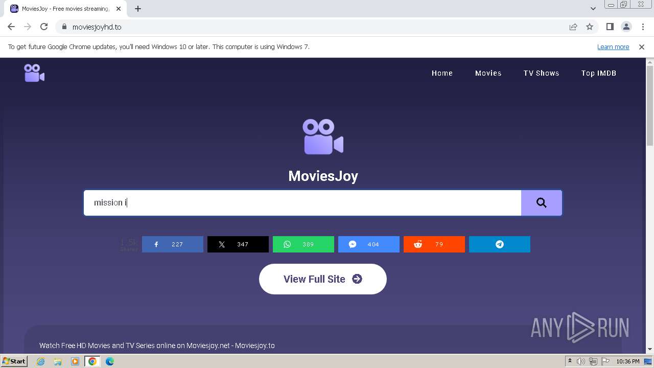Click the network icon in system tray
This screenshot has height=368, width=654.
coord(593,361)
